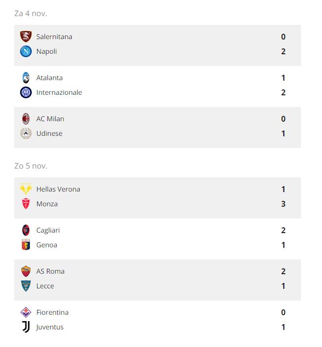Click the Atalanta club crest
Image resolution: width=322 pixels, height=347 pixels.
[25, 78]
